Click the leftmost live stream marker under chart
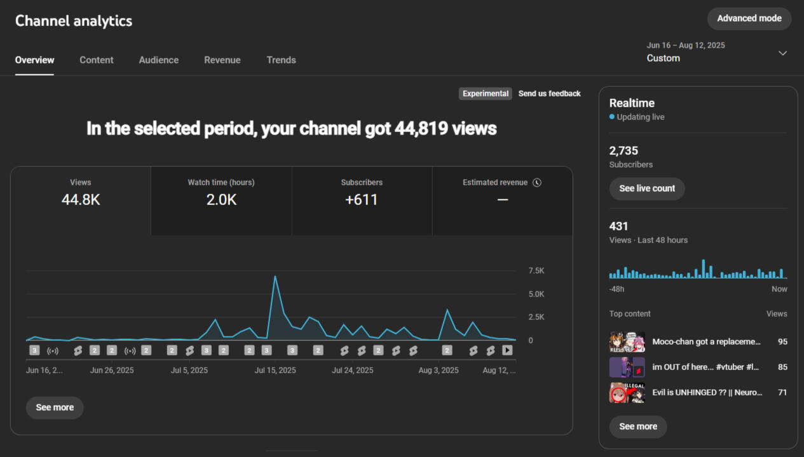The image size is (804, 457). coord(53,350)
